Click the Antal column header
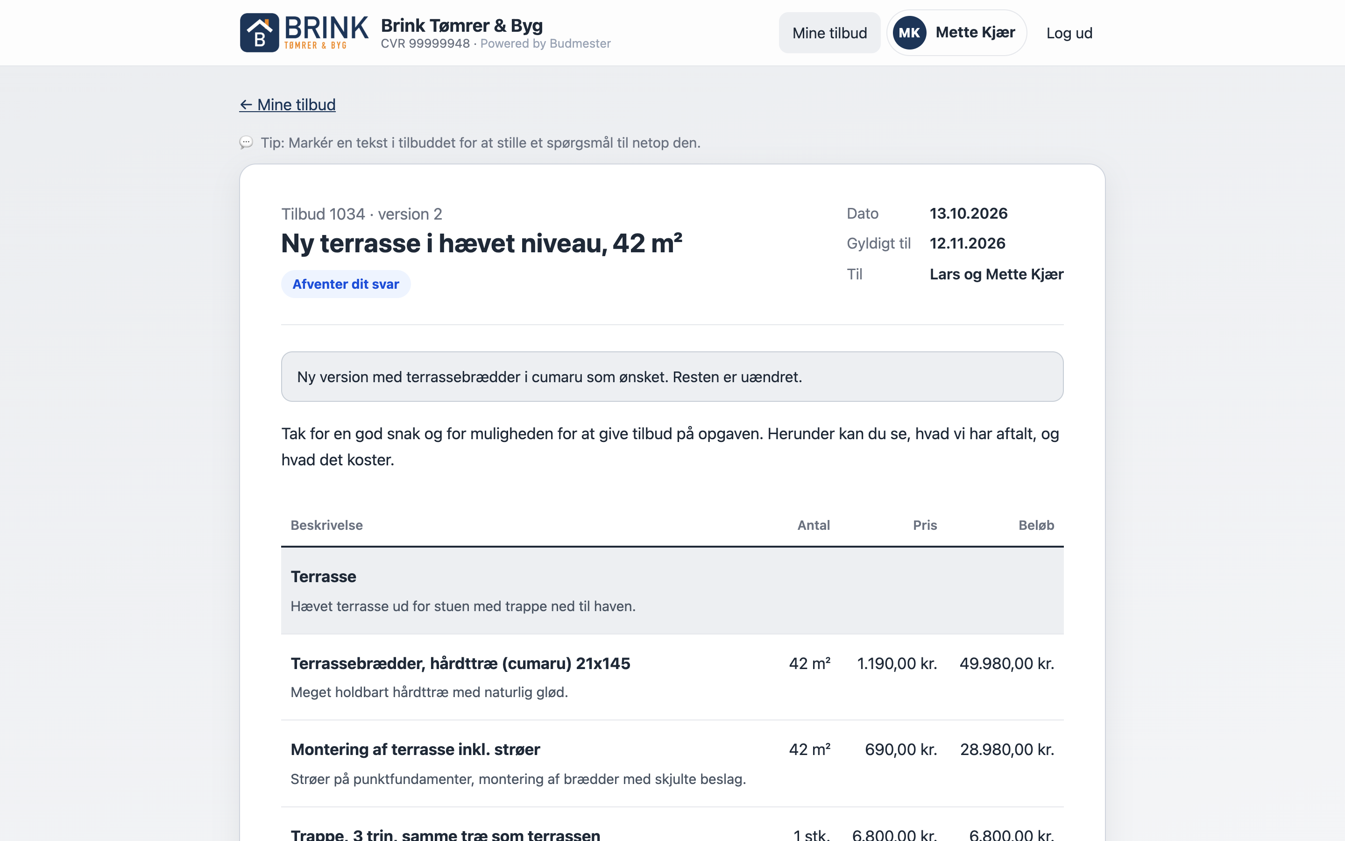This screenshot has height=841, width=1345. [813, 525]
